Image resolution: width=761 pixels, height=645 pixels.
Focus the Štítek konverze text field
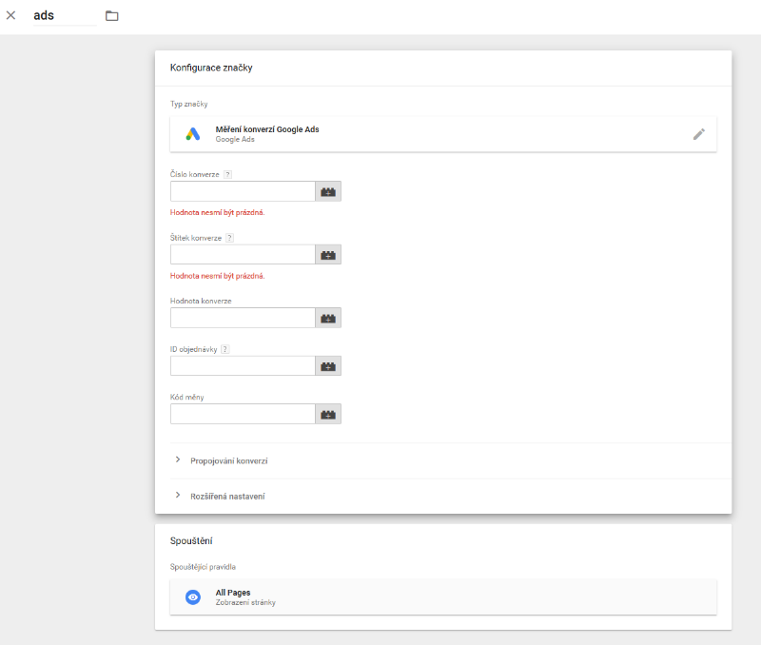click(x=243, y=255)
